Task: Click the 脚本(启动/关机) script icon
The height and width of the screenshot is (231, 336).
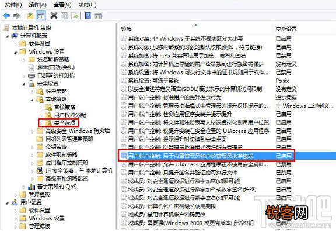Action: click(x=32, y=68)
